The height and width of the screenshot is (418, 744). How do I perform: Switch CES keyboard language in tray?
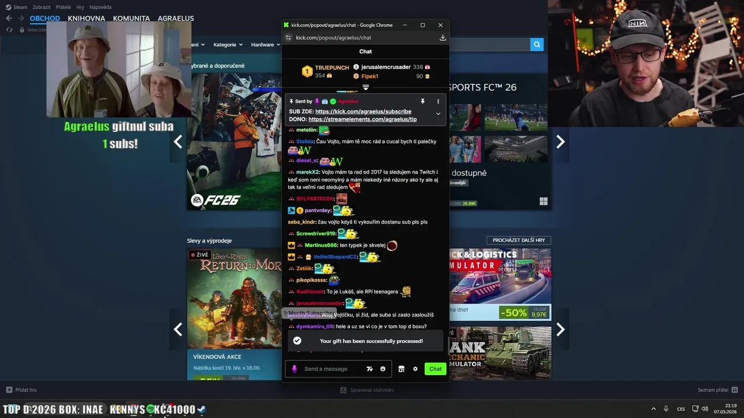pos(681,409)
